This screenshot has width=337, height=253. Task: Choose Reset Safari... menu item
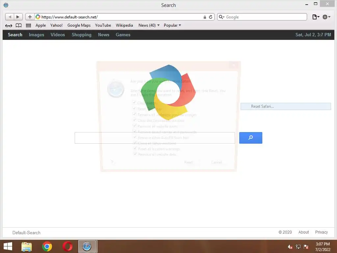pos(286,106)
